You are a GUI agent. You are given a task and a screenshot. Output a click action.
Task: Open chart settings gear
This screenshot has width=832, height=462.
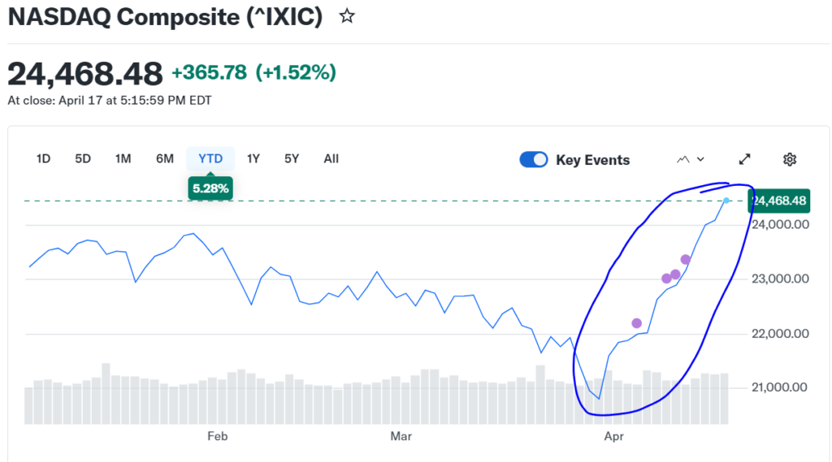click(789, 159)
